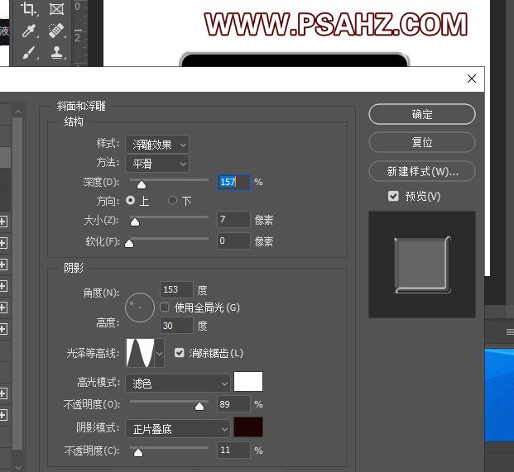Click the 软化(F) slider handle
514x472 pixels.
[x=129, y=244]
